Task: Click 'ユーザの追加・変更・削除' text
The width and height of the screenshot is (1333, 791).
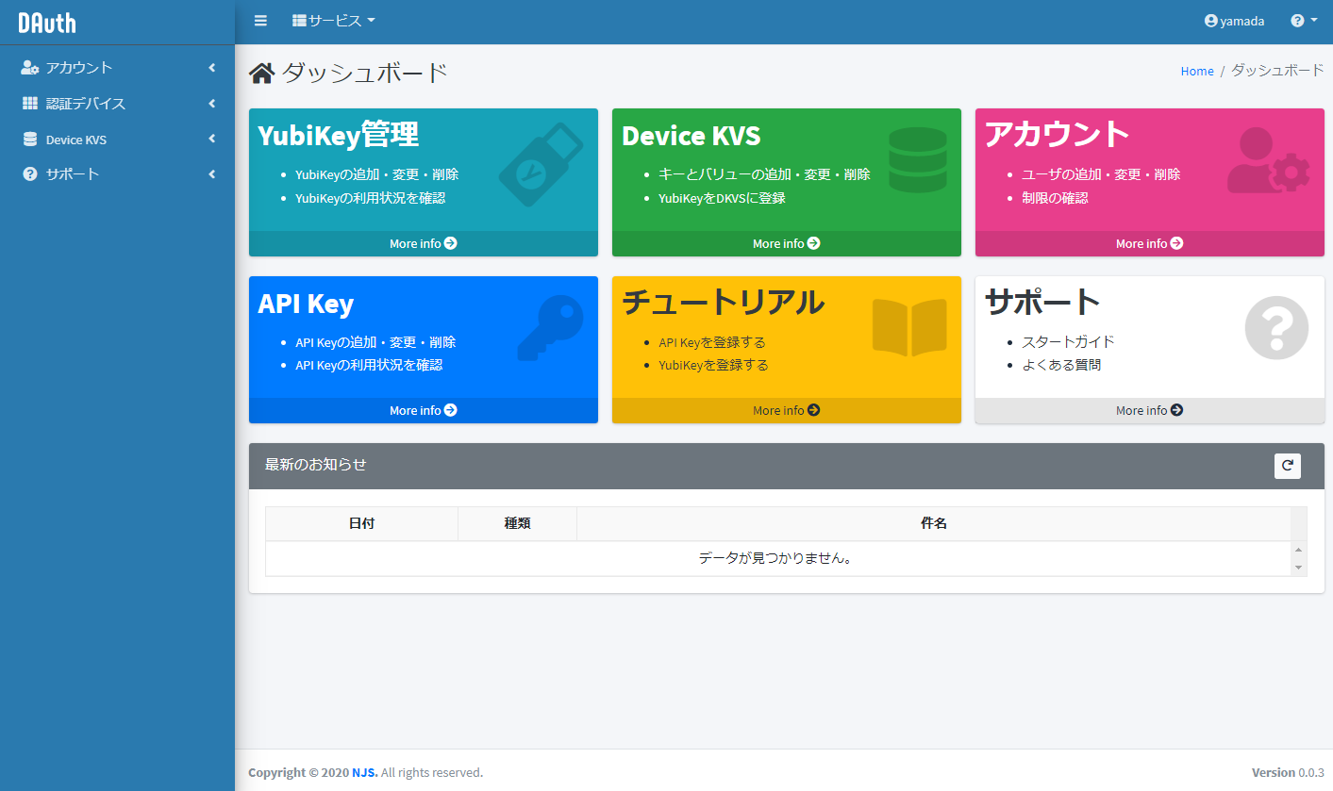Action: pyautogui.click(x=1101, y=174)
